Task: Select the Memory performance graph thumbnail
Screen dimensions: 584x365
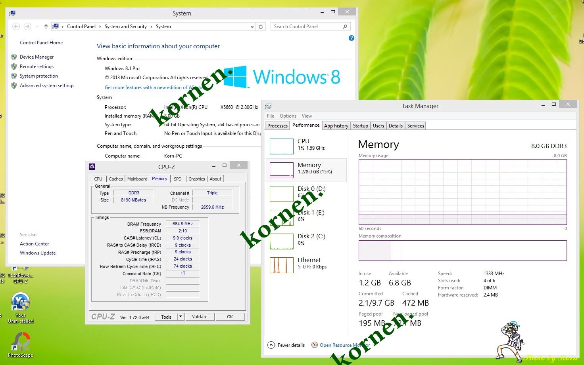Action: 282,170
